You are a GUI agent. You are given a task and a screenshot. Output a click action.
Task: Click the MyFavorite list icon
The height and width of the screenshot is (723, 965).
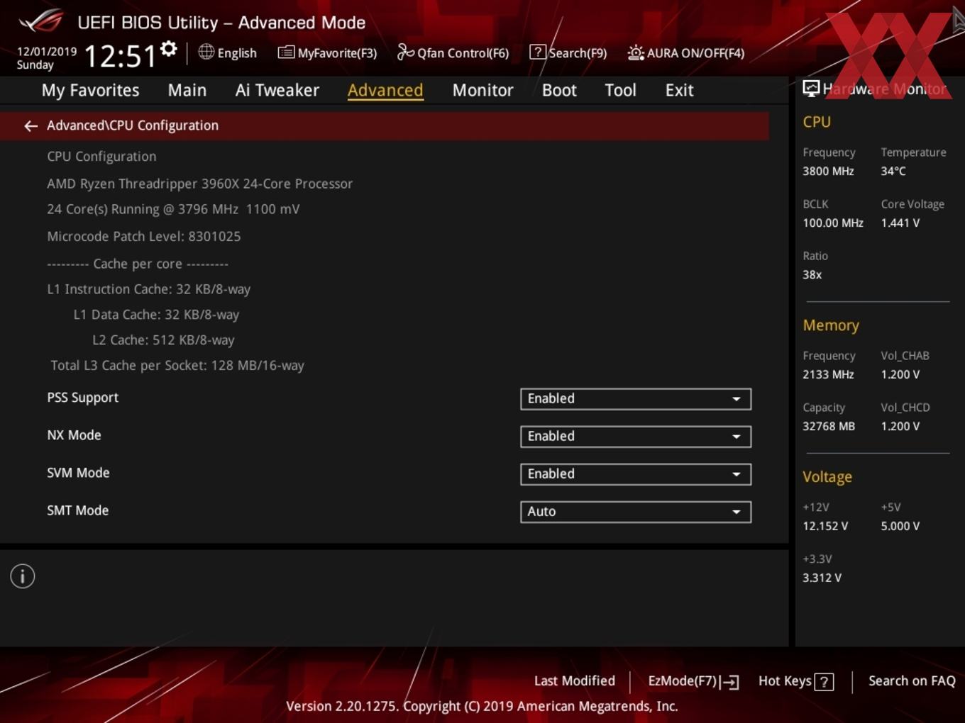click(x=286, y=52)
